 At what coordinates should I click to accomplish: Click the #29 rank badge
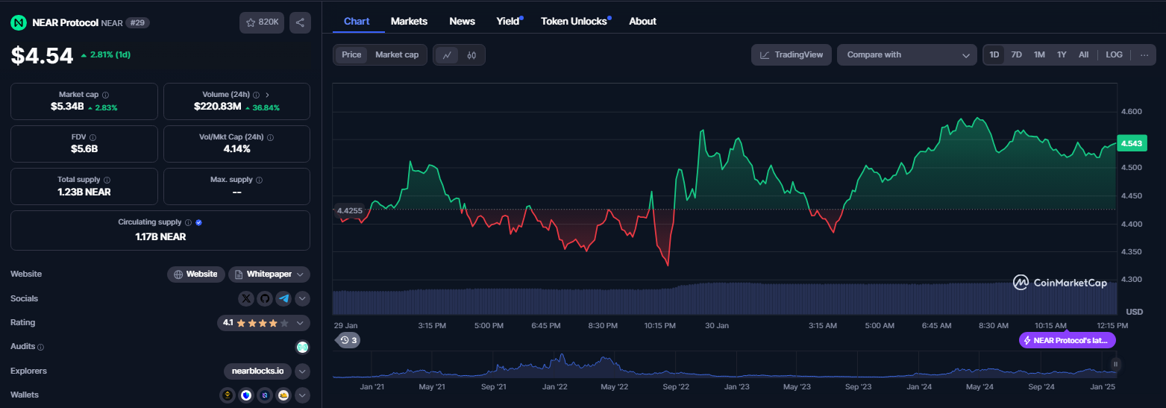pyautogui.click(x=137, y=22)
